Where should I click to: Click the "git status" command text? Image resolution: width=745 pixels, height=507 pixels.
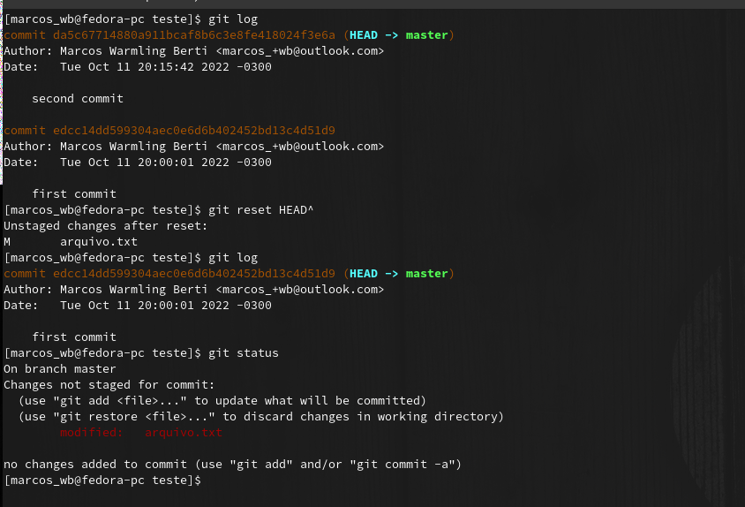click(x=244, y=353)
